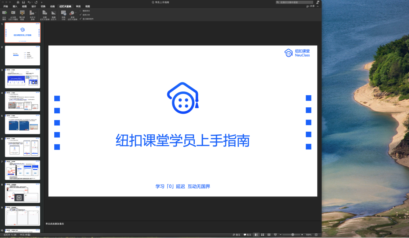Viewport: 409px width, 238px height.
Task: Click the slide title 纽扣课堂学员上手指南
Action: 183,141
